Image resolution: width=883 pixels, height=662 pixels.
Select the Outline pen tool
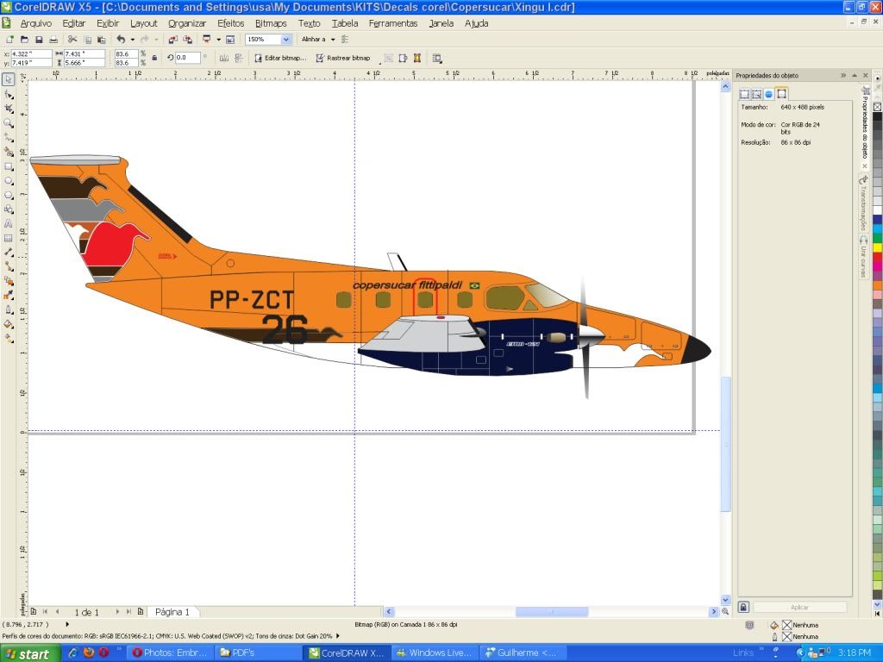pyautogui.click(x=9, y=309)
